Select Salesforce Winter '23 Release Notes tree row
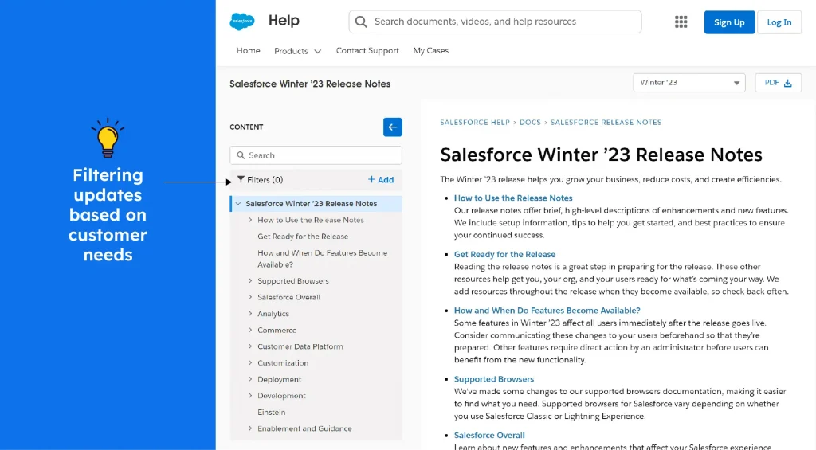This screenshot has width=816, height=450. [x=316, y=203]
